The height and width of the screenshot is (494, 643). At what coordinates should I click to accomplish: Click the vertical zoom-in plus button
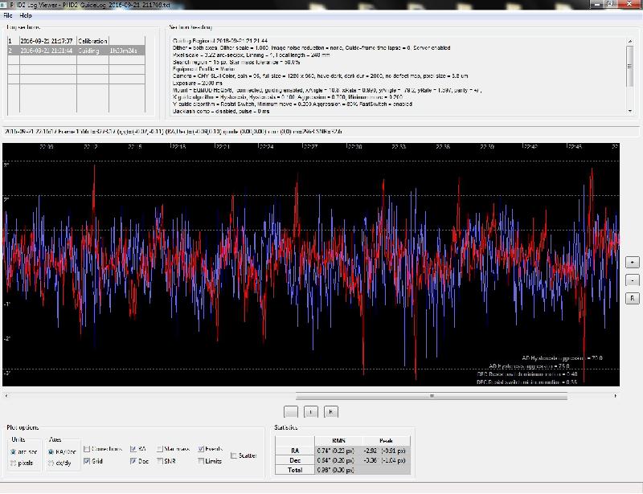(x=633, y=263)
